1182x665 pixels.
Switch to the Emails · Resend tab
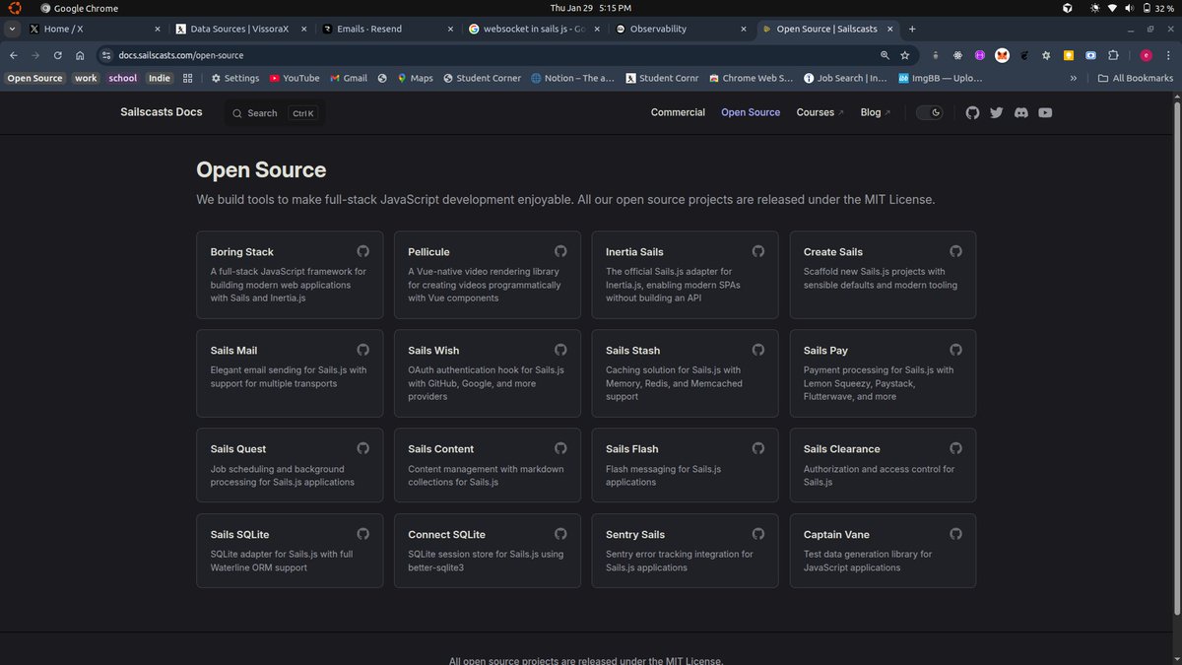point(388,29)
